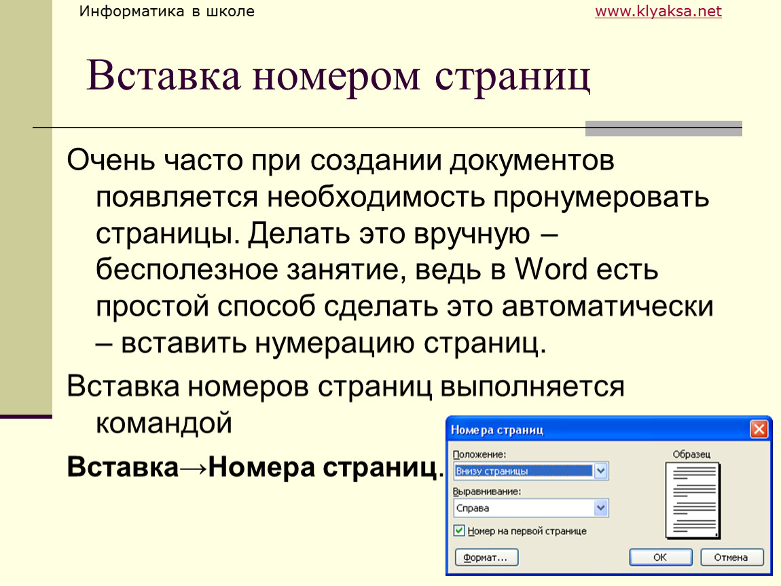The height and width of the screenshot is (586, 781).
Task: Expand the Выравнивание dropdown arrow
Action: pyautogui.click(x=601, y=508)
